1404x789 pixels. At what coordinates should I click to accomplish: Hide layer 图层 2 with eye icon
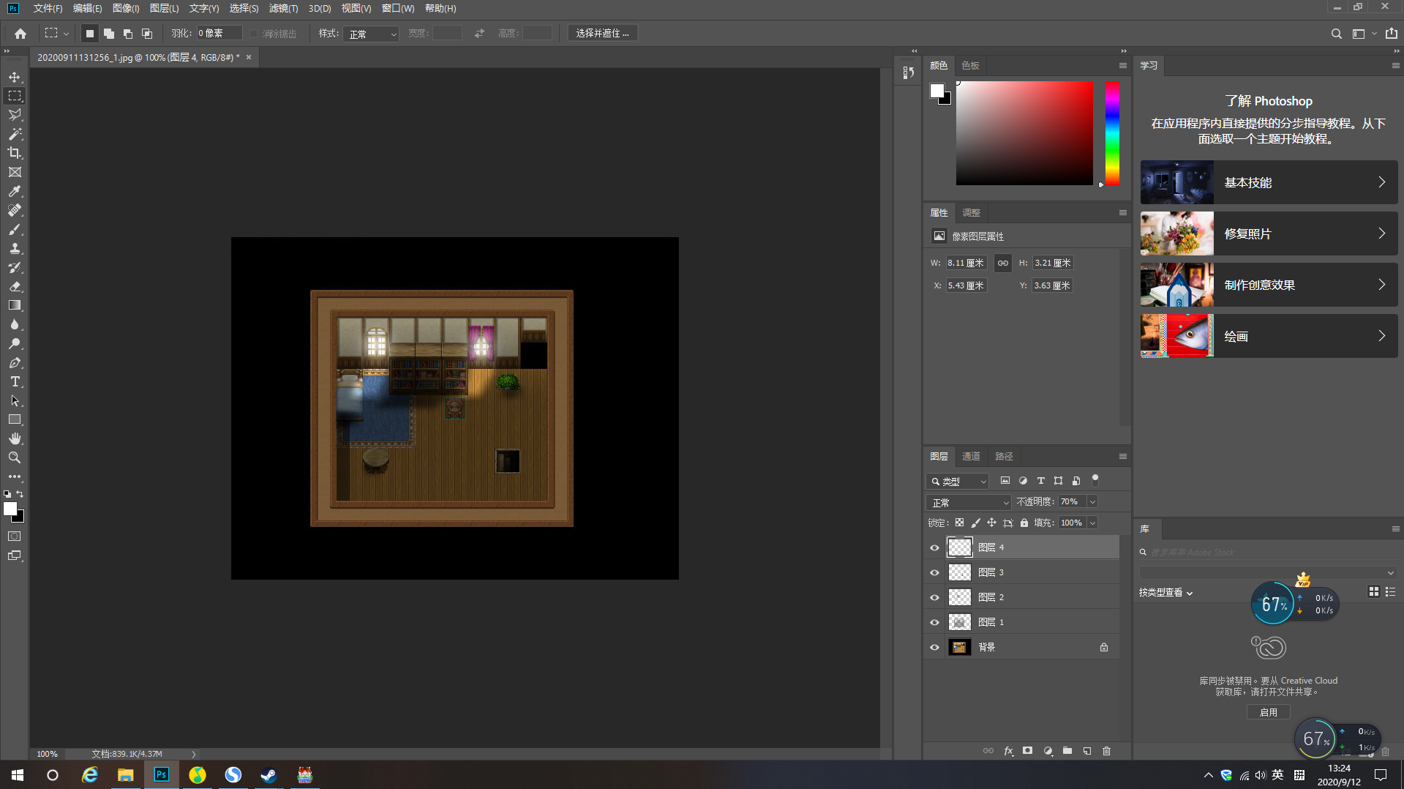[934, 597]
